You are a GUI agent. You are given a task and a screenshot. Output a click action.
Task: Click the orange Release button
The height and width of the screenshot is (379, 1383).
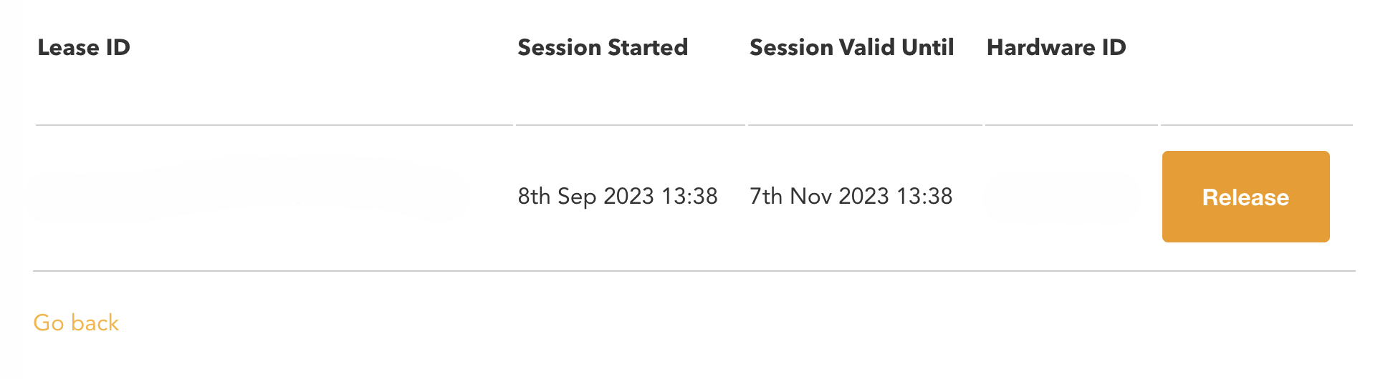(1245, 197)
